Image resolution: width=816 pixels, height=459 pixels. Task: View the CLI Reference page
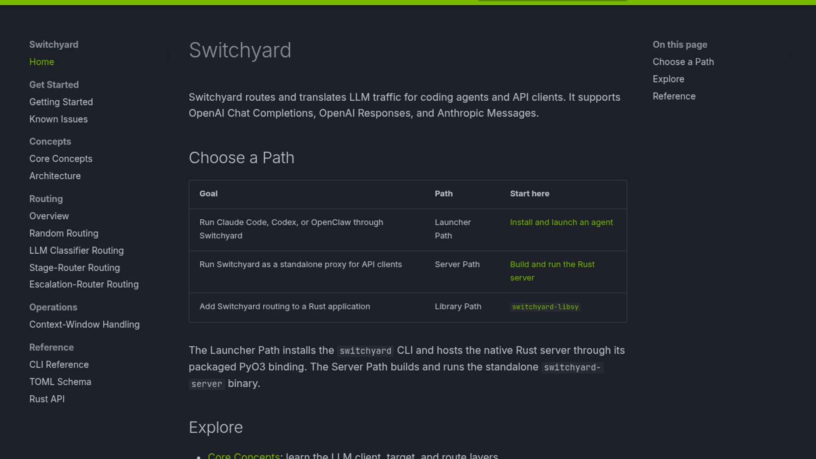point(59,365)
